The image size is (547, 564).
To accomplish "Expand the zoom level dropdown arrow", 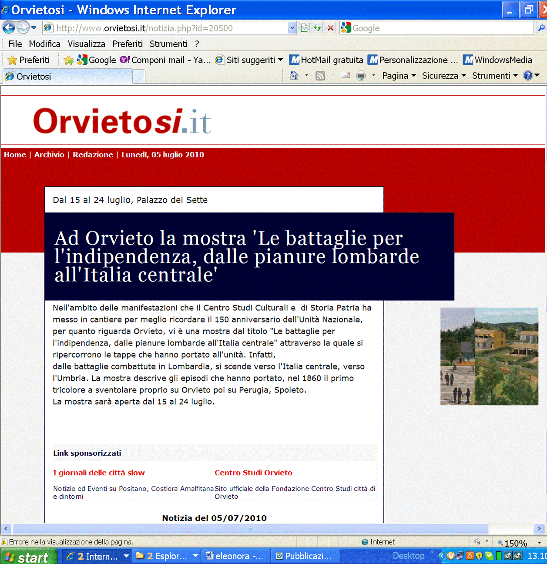I will coord(539,543).
